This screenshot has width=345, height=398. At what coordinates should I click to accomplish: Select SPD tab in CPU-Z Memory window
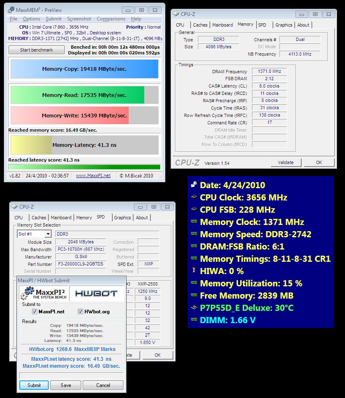[x=262, y=25]
